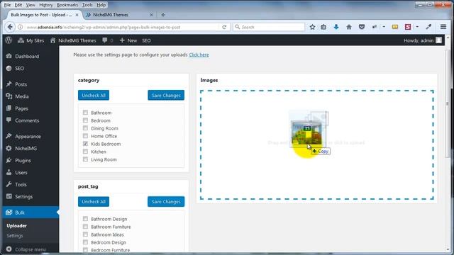
Task: Click the Images upload drop zone
Action: click(317, 144)
